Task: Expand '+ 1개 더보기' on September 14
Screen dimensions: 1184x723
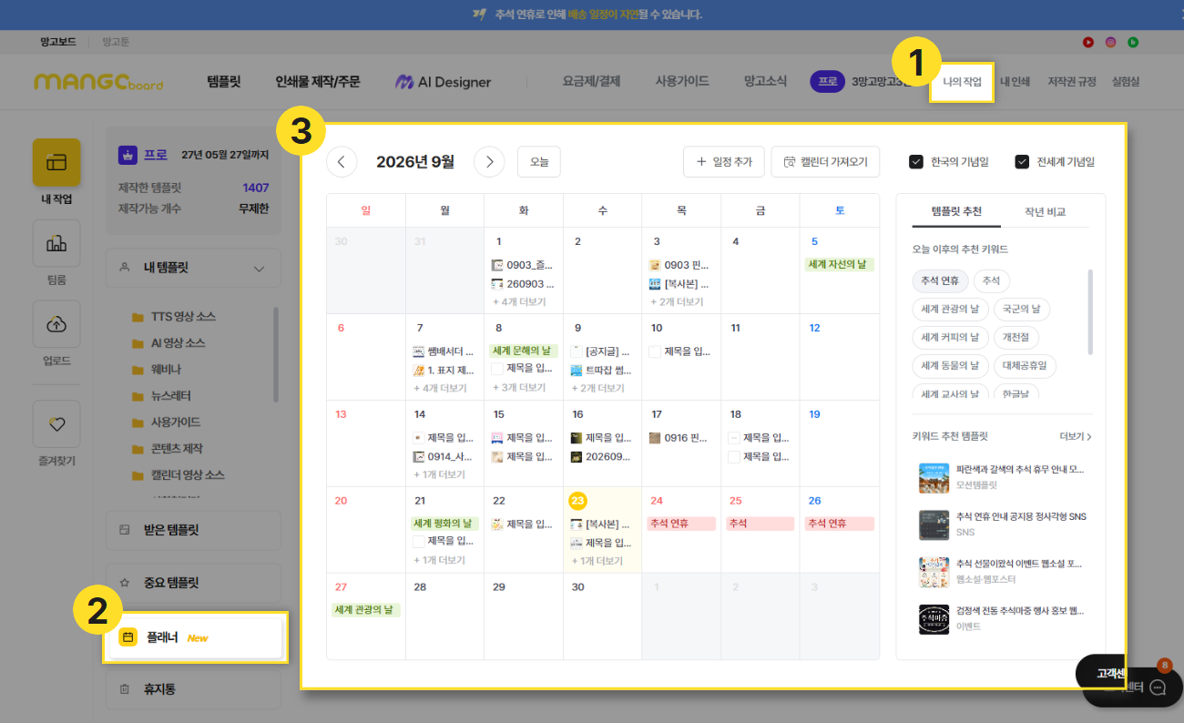Action: tap(441, 474)
